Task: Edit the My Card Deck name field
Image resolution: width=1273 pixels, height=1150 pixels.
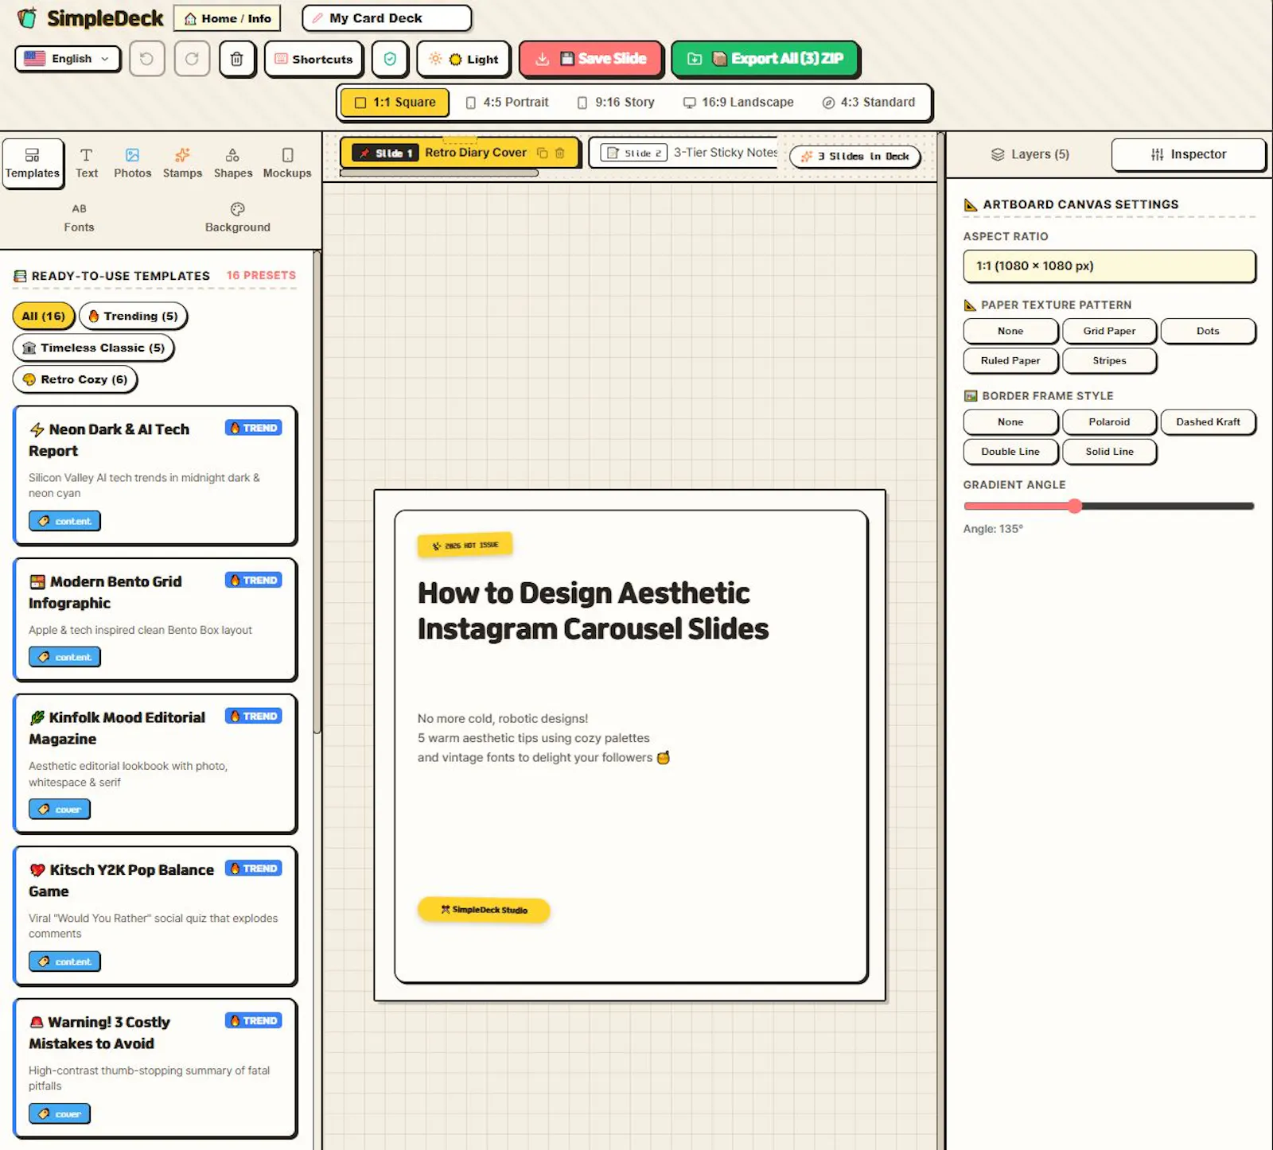Action: tap(387, 18)
